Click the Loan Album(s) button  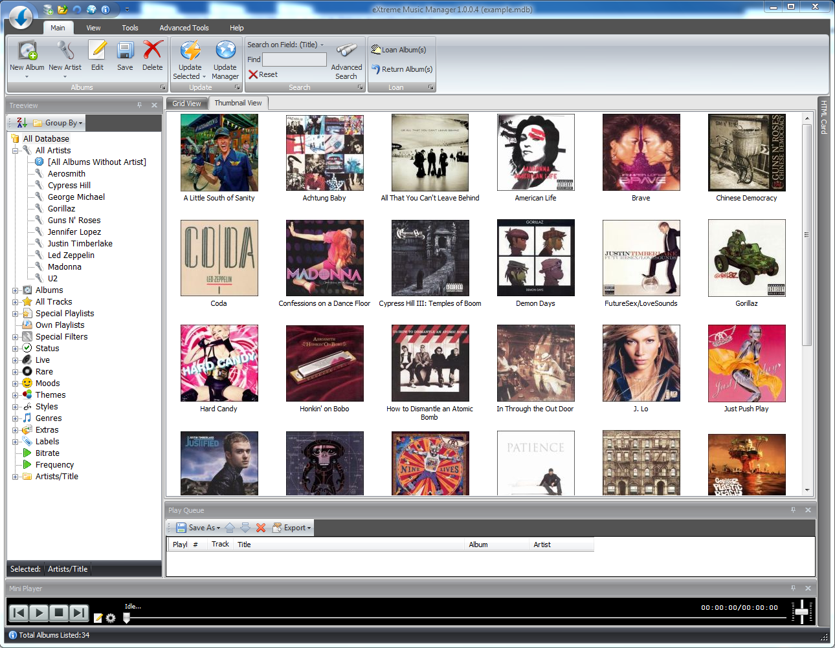pos(399,50)
